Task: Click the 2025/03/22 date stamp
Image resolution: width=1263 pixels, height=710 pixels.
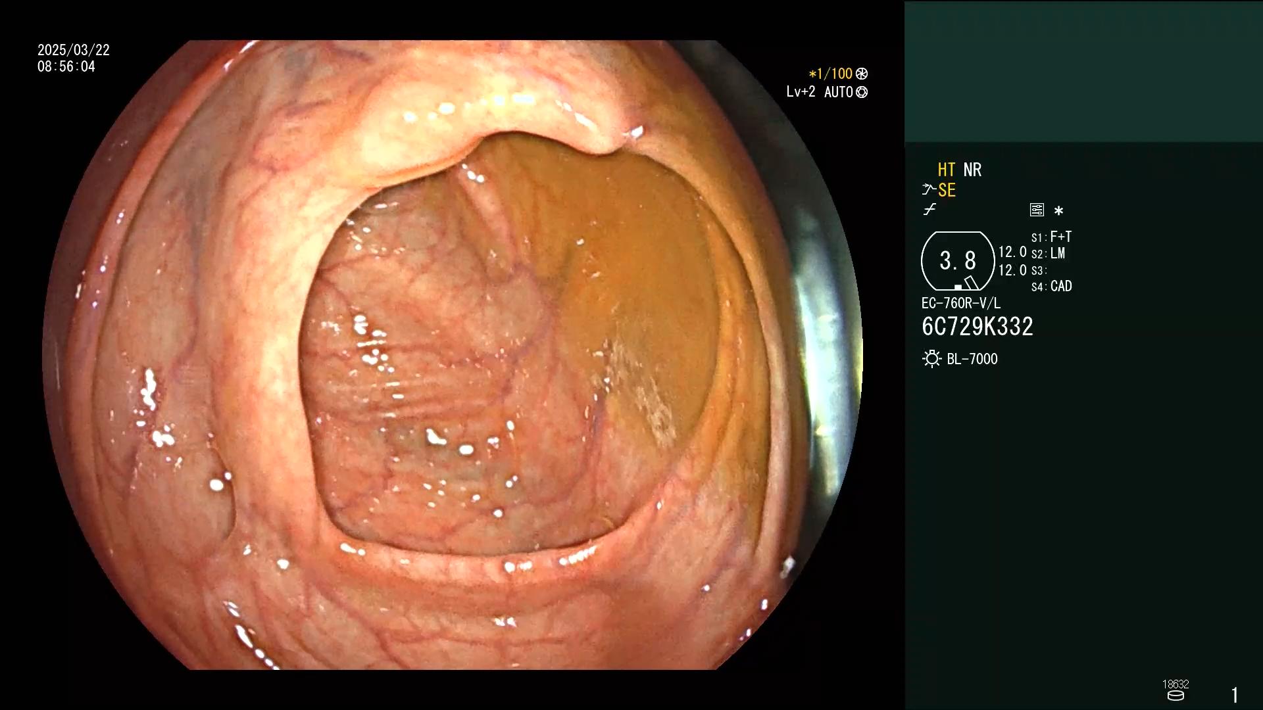Action: tap(74, 50)
